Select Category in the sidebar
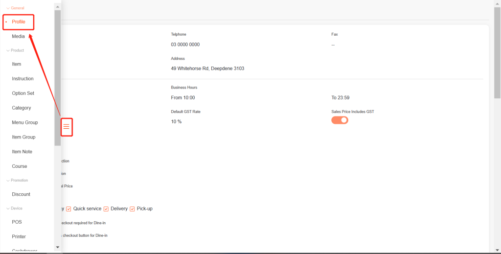 (x=22, y=108)
